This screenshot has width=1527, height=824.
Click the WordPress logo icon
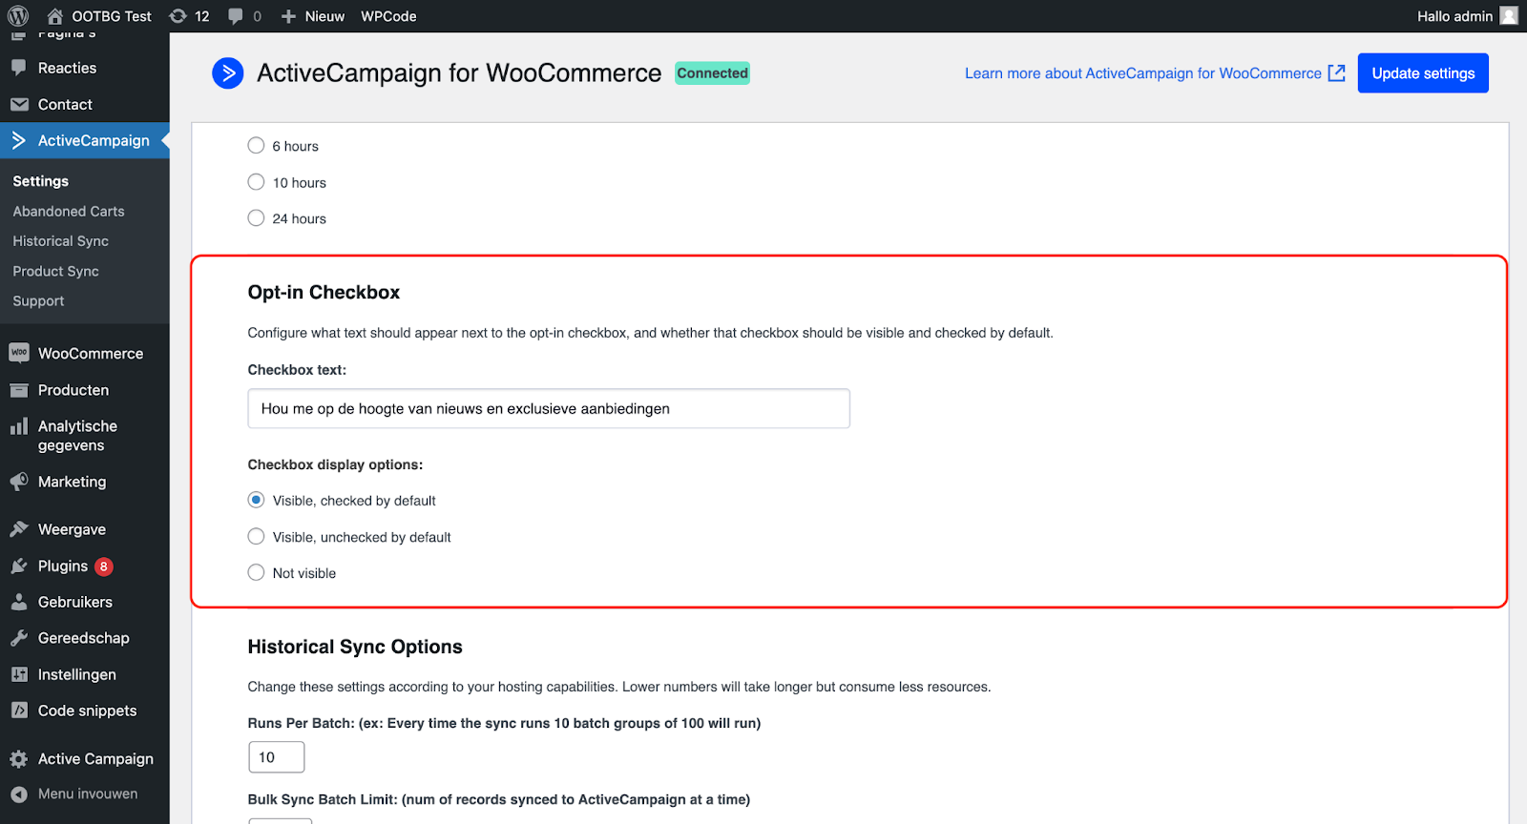(18, 16)
